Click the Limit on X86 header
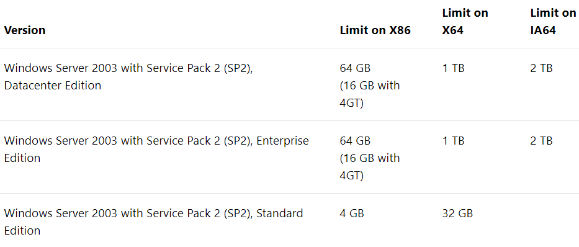Image resolution: width=579 pixels, height=247 pixels. point(375,30)
